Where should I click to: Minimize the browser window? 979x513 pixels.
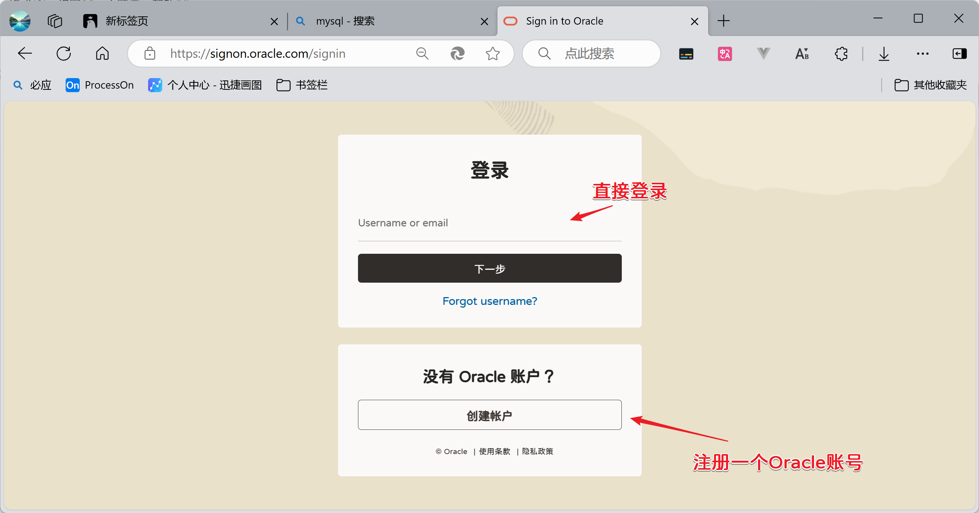point(878,18)
